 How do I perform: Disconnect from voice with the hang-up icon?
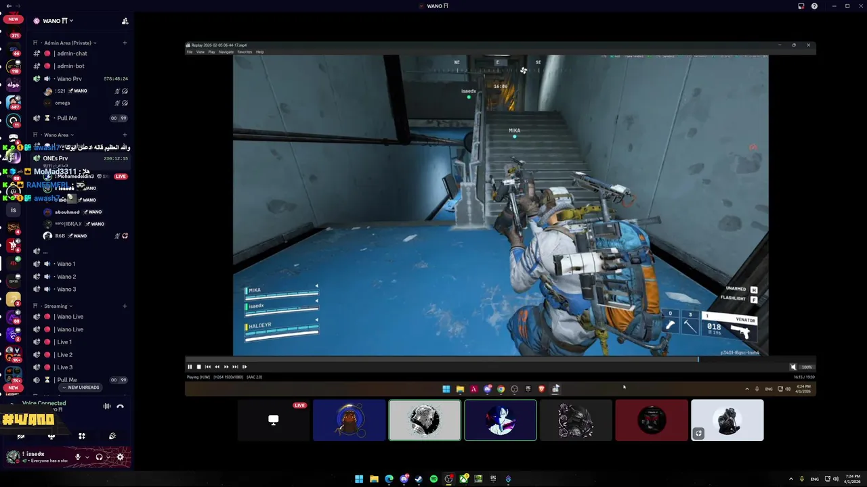(x=120, y=407)
